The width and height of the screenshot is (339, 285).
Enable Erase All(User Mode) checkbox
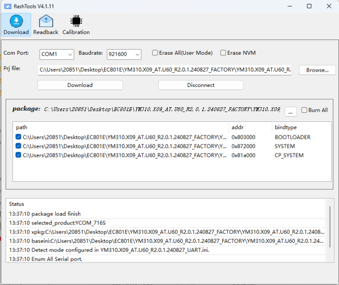pyautogui.click(x=155, y=53)
